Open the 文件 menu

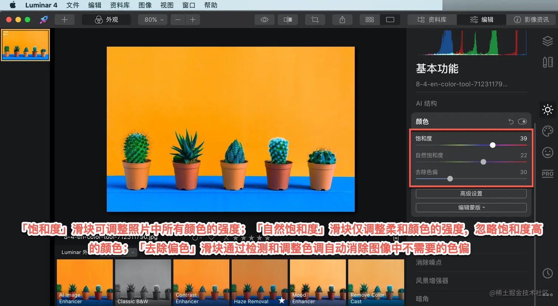73,5
